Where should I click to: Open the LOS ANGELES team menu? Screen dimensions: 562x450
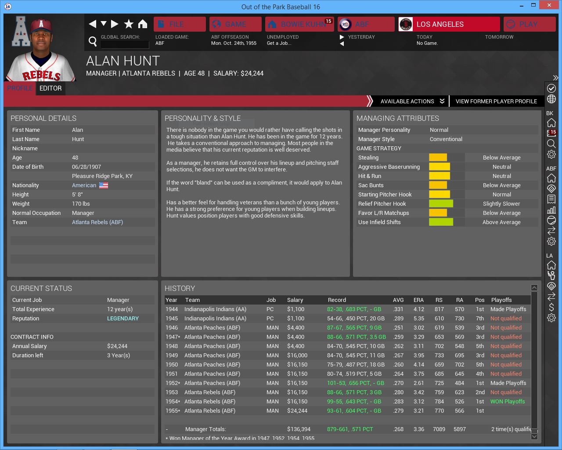point(449,24)
